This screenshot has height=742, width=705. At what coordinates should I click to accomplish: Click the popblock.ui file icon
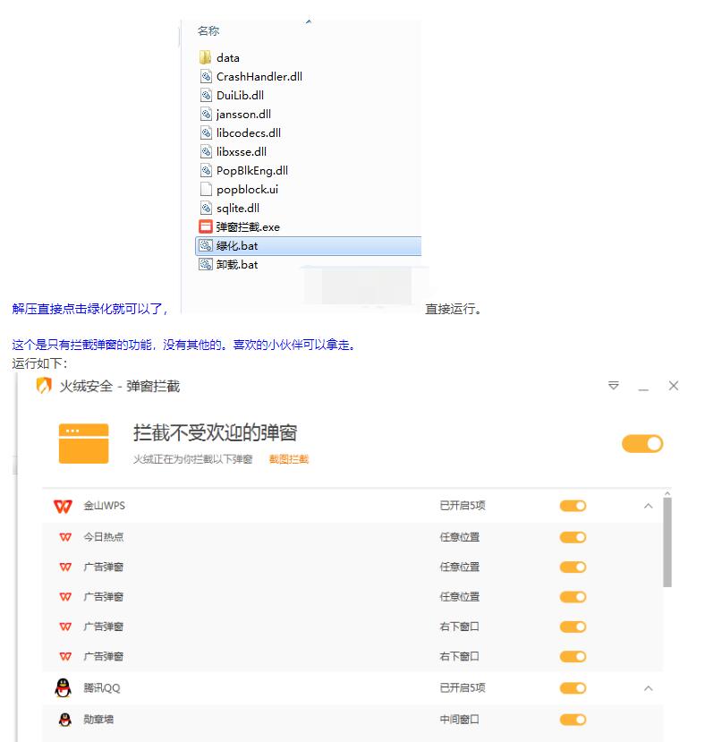coord(206,189)
